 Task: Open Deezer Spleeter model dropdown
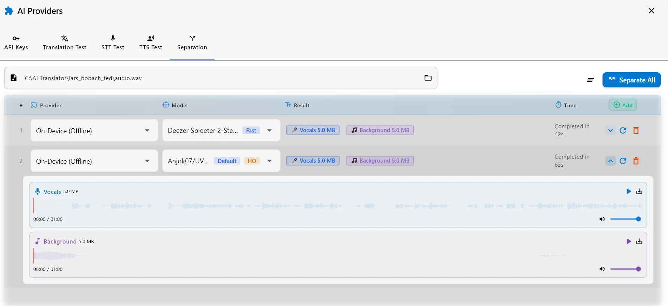[221, 130]
